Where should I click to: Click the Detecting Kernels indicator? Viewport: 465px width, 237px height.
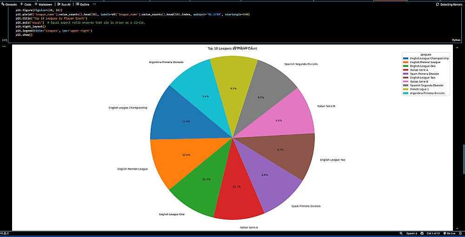pos(450,5)
